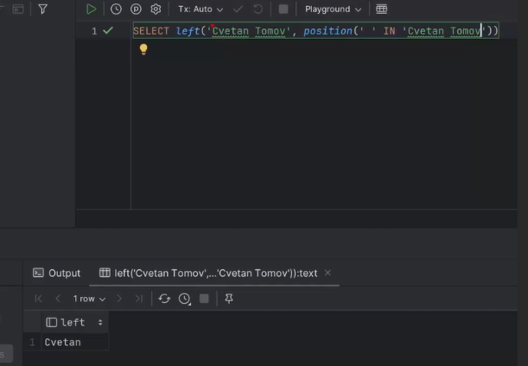Viewport: 528px width, 366px height.
Task: Click the In-Editor Results table icon
Action: 381,9
